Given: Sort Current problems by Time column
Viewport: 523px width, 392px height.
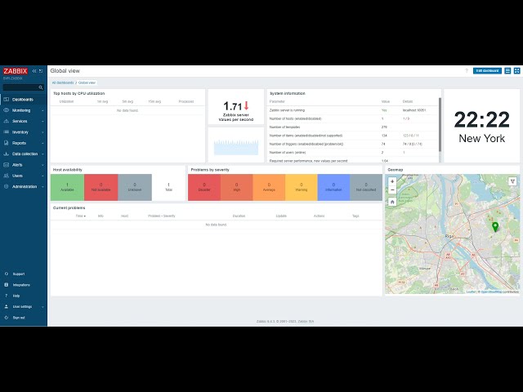Looking at the screenshot, I should [x=80, y=216].
